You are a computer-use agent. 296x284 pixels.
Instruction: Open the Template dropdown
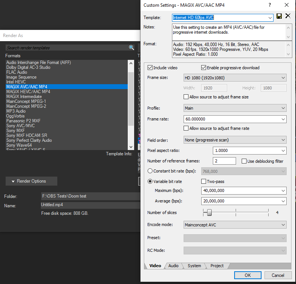pos(270,18)
